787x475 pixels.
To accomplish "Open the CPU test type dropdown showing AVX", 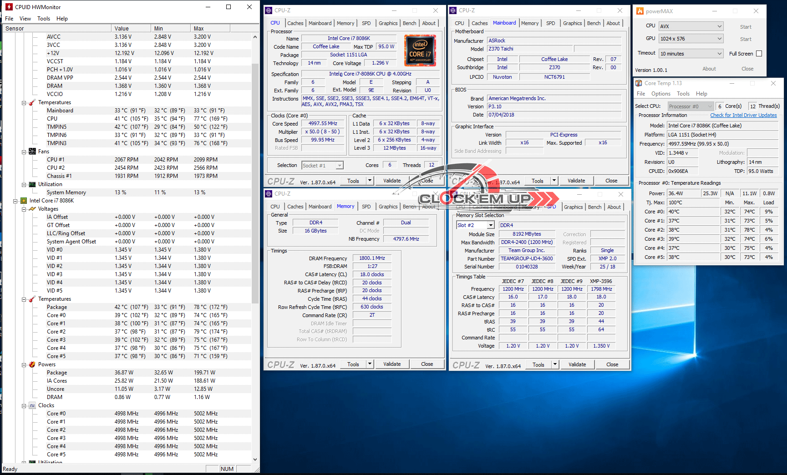I will pos(691,26).
